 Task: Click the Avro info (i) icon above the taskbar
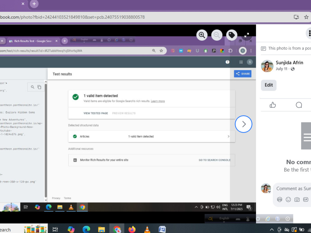click(x=288, y=219)
